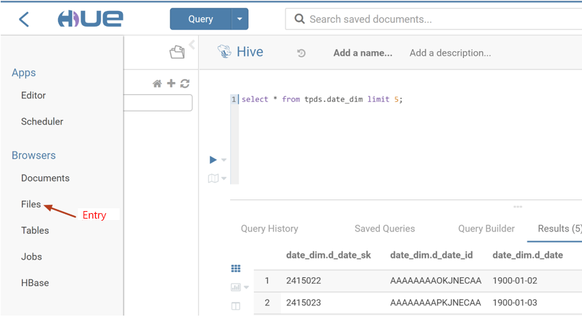
Task: Open the results chart type dropdown
Action: point(246,288)
